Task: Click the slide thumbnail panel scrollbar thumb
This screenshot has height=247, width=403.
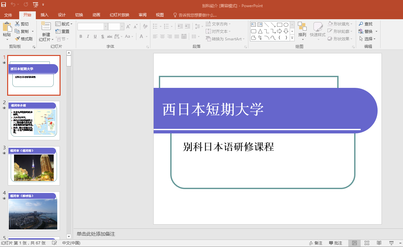Action: [69, 61]
